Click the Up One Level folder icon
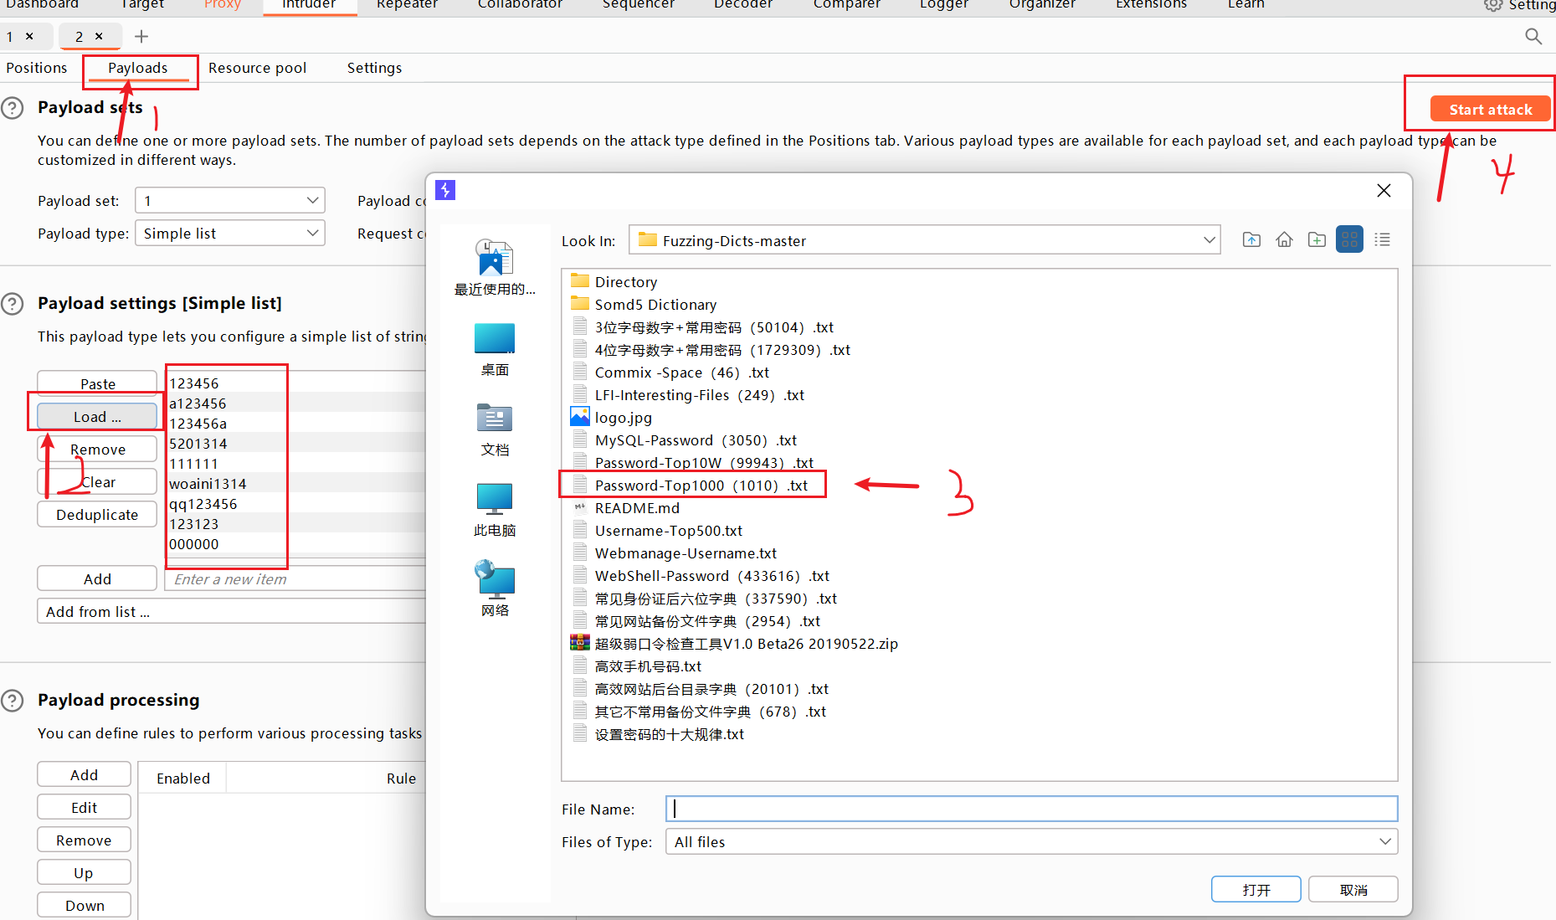Image resolution: width=1556 pixels, height=920 pixels. click(1251, 240)
